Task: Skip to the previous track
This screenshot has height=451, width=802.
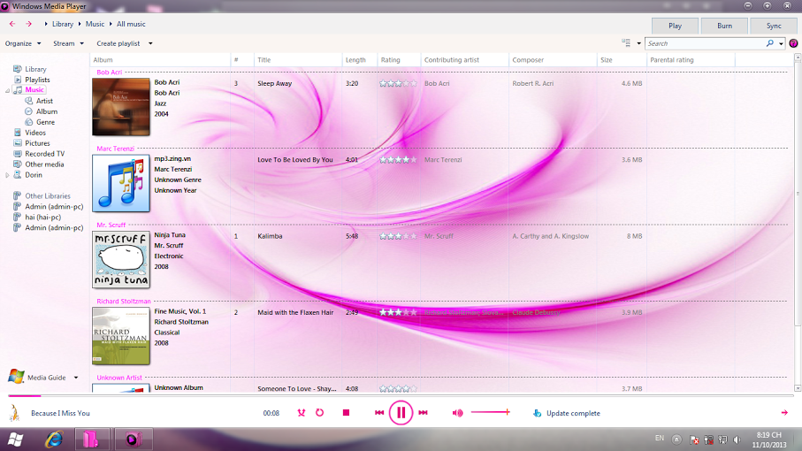Action: coord(379,413)
